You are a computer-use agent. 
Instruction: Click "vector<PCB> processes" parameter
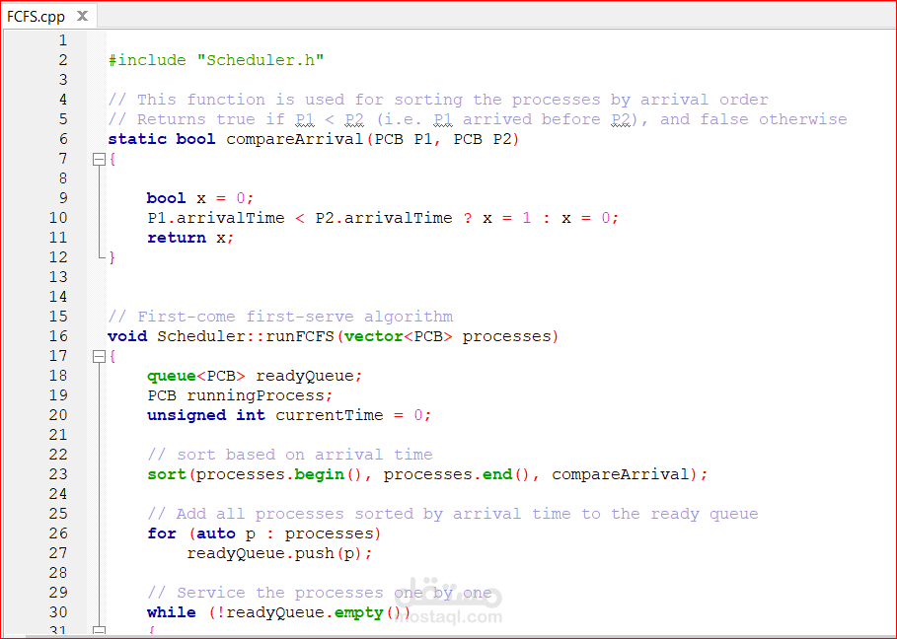(x=448, y=336)
